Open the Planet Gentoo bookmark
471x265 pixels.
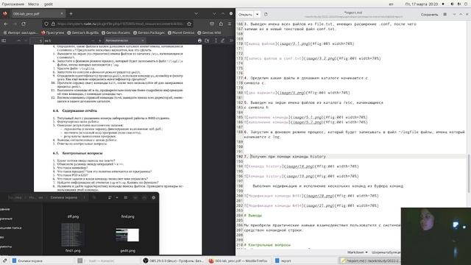point(181,32)
